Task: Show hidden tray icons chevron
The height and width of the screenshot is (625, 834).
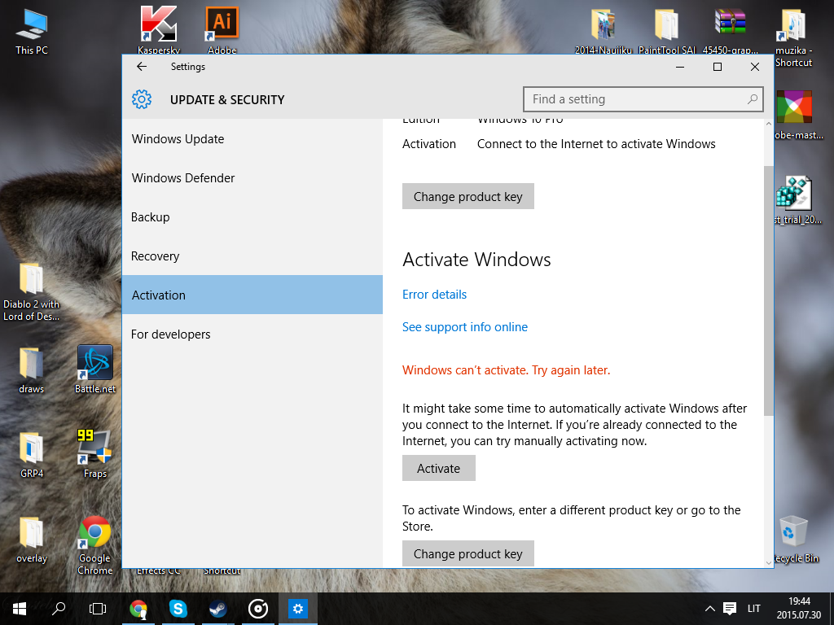Action: click(x=709, y=609)
